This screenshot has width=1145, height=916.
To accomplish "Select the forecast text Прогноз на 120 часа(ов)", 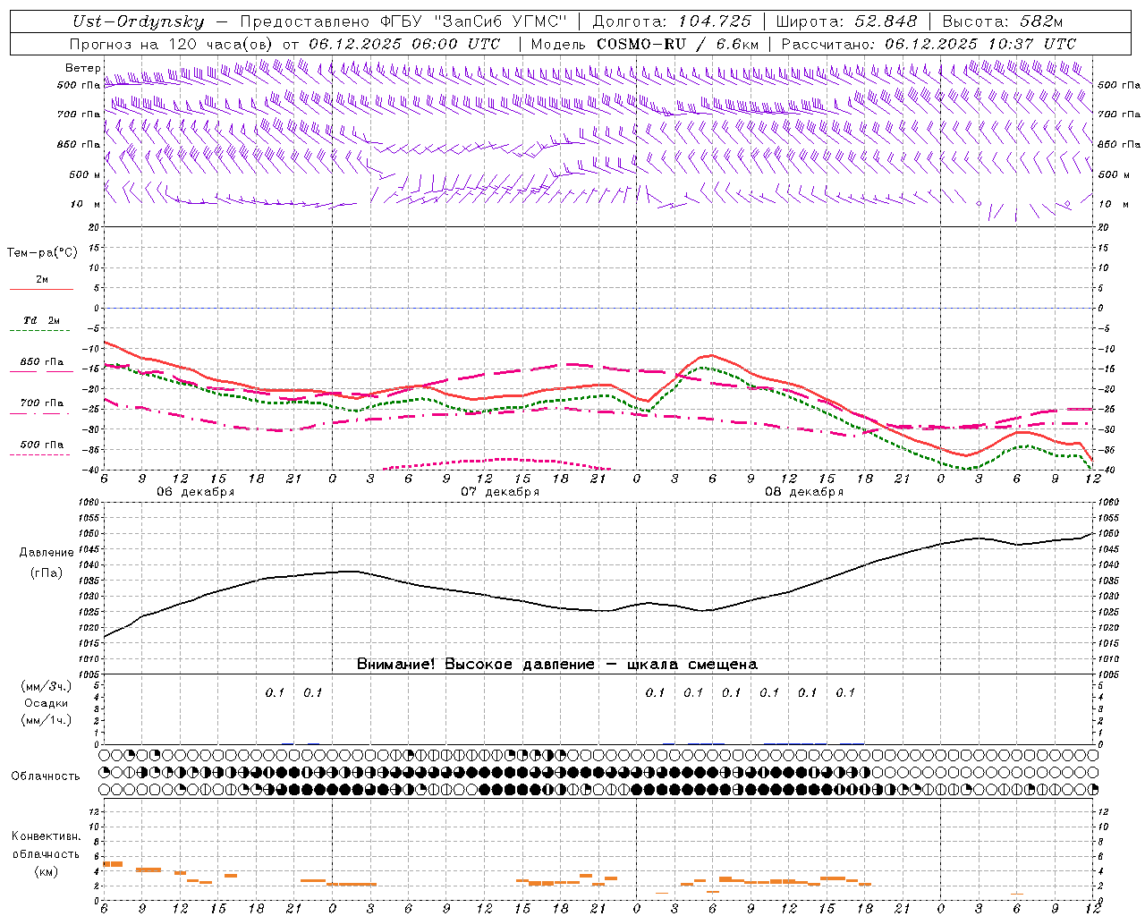I will click(172, 44).
